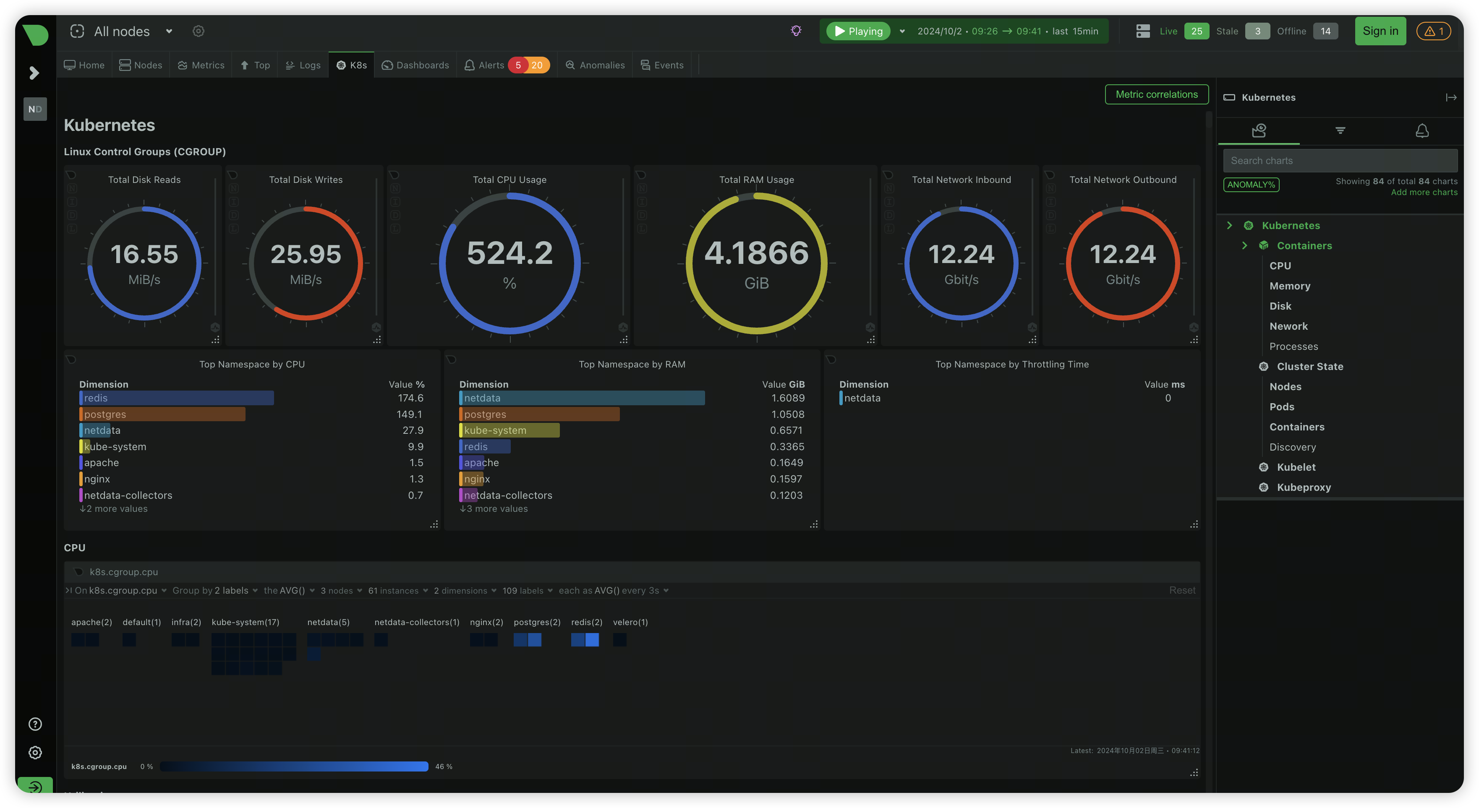Expand '2 more values' in Top Namespace by CPU
Image resolution: width=1479 pixels, height=808 pixels.
coord(114,509)
